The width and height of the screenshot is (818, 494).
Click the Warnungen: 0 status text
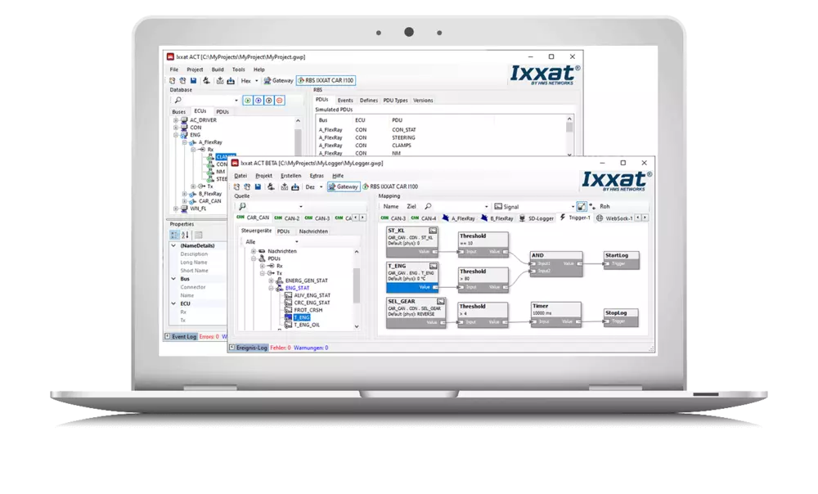click(311, 348)
